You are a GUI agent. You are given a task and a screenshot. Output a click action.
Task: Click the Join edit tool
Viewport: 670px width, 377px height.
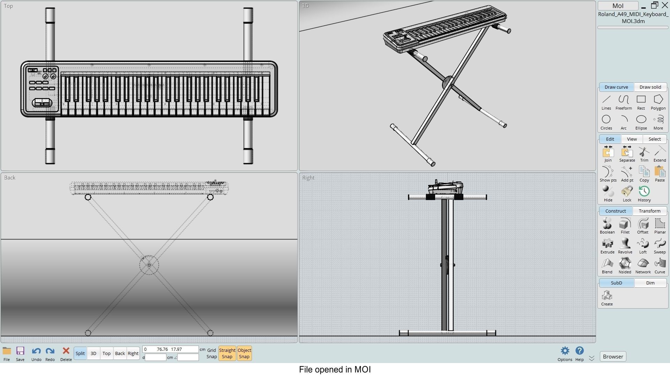pyautogui.click(x=608, y=155)
